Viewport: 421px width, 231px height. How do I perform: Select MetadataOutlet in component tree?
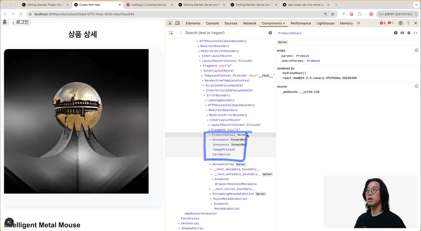pyautogui.click(x=227, y=209)
